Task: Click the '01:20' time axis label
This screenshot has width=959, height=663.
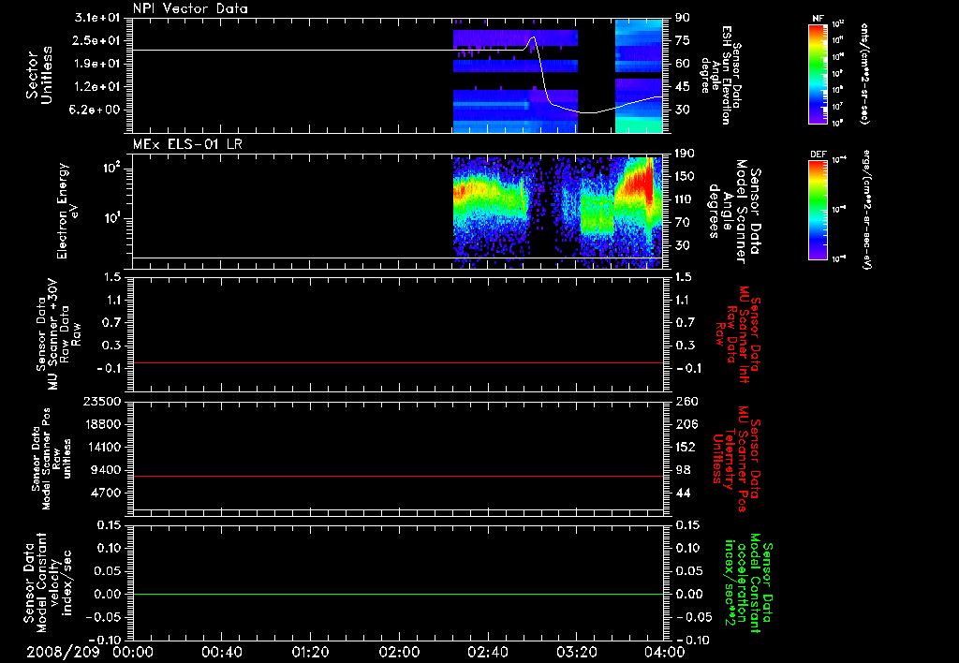Action: coord(310,652)
